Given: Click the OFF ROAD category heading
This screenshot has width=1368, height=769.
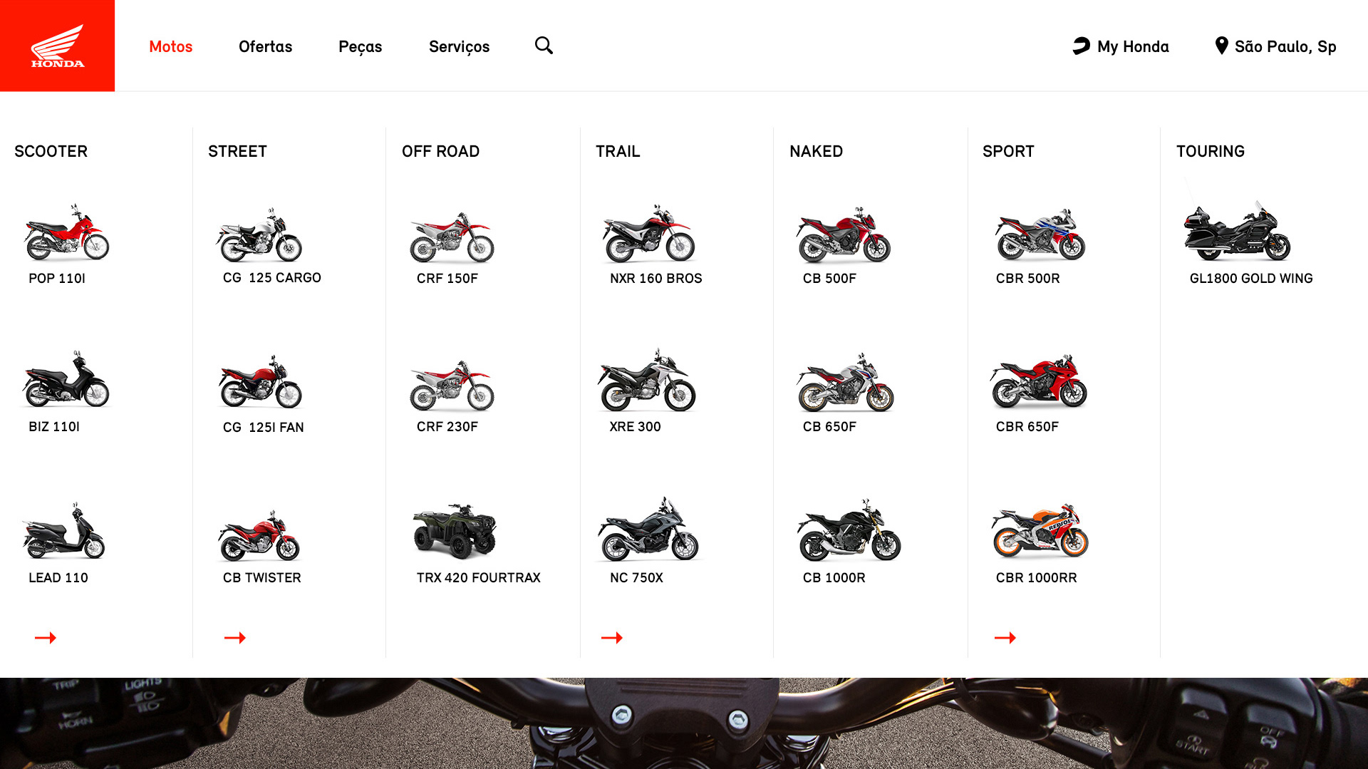Looking at the screenshot, I should click(x=441, y=152).
